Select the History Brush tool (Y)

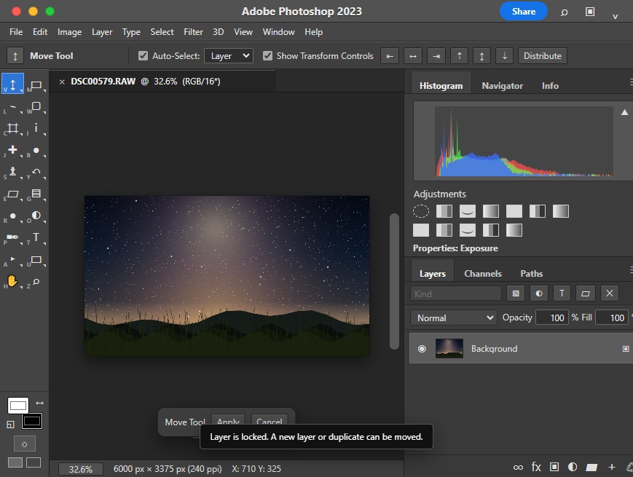[x=36, y=172]
